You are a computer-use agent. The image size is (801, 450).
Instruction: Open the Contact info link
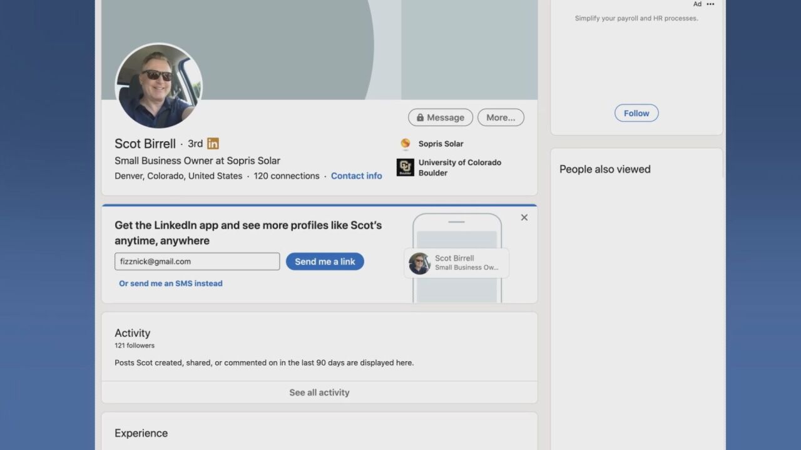[356, 176]
